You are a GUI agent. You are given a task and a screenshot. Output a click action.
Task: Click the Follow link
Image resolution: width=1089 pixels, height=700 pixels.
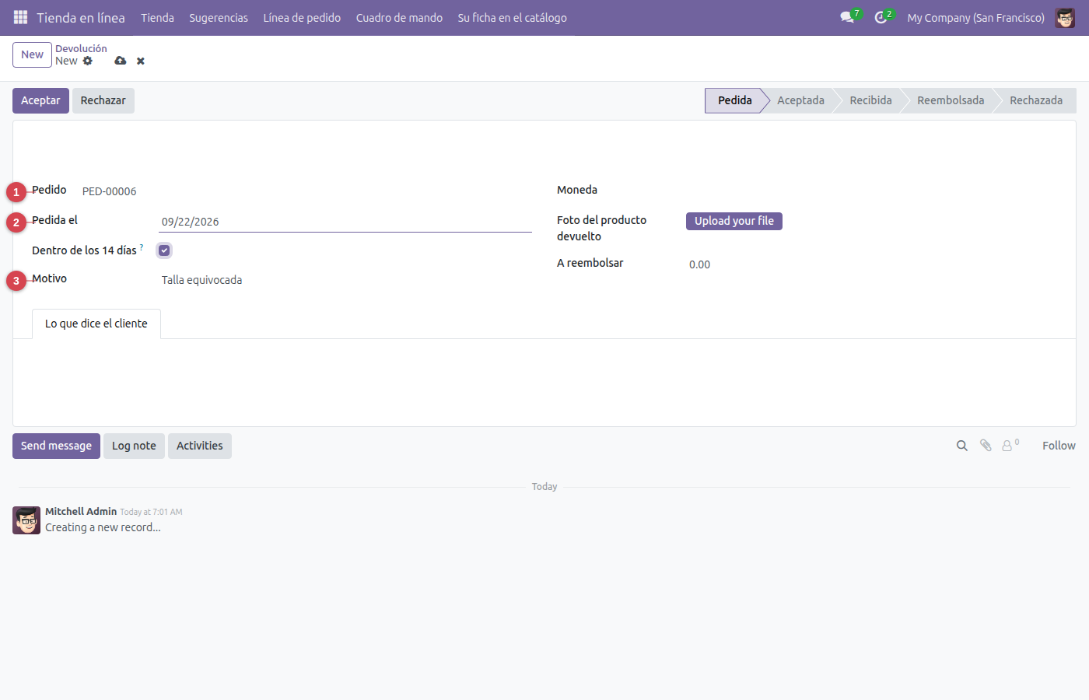point(1059,446)
